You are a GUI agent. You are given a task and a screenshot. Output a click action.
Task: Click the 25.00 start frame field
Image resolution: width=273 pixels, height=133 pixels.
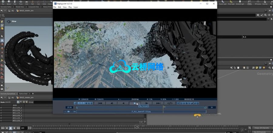click(x=69, y=107)
